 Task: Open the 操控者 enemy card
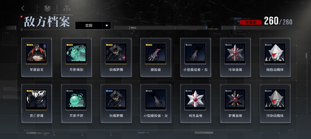(x=156, y=57)
